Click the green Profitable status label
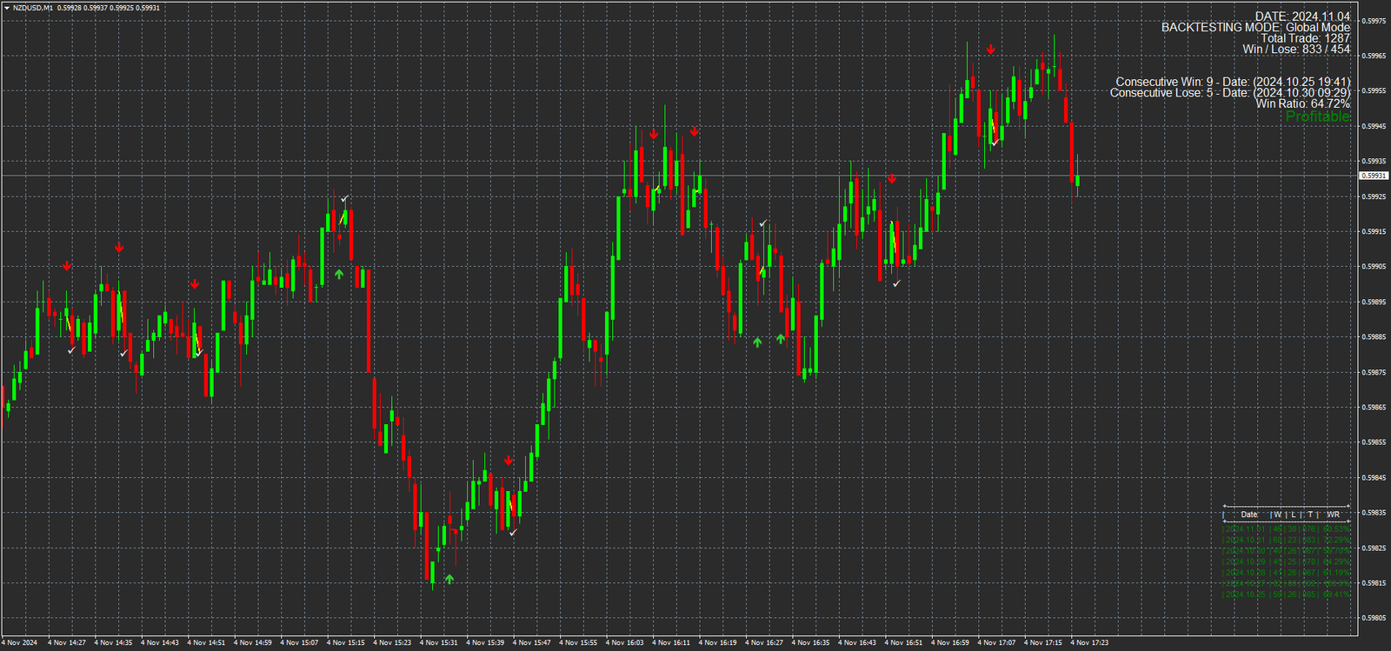The width and height of the screenshot is (1391, 651). (x=1317, y=116)
